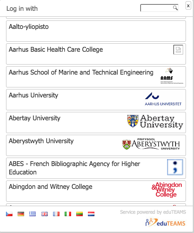
Task: Choose Aberystwyth University from the list
Action: coord(96,146)
